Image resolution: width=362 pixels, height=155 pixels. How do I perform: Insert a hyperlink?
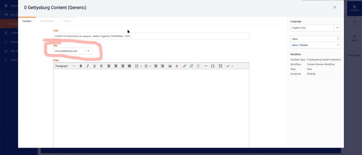coord(185,66)
